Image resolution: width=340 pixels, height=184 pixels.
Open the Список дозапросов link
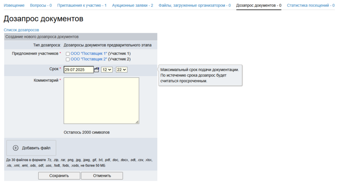coord(21,30)
